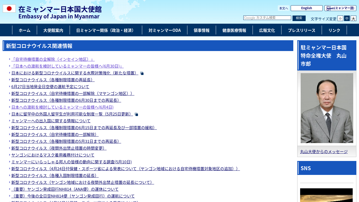Focus the Google カスタム検索 input field

pos(267,18)
